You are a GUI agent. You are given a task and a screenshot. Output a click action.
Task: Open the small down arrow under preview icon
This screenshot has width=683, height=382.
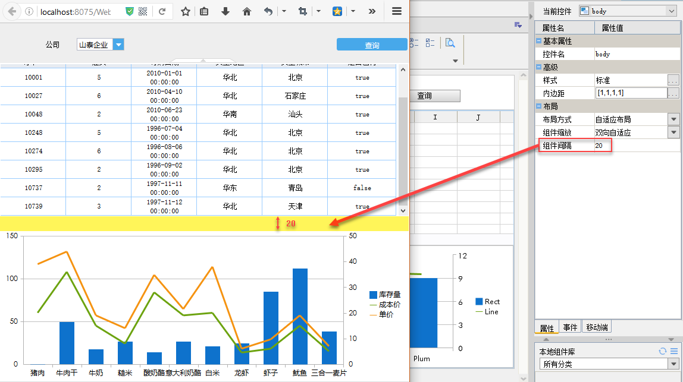455,61
